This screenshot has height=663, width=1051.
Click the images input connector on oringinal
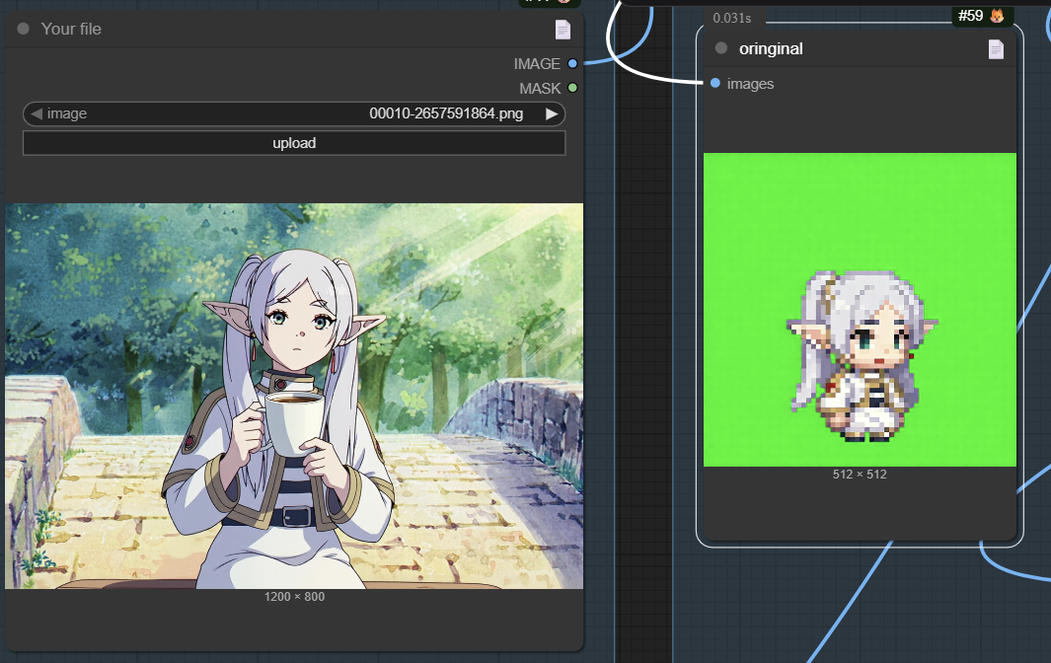coord(715,83)
